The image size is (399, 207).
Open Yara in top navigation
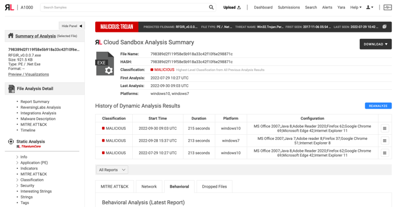(341, 7)
